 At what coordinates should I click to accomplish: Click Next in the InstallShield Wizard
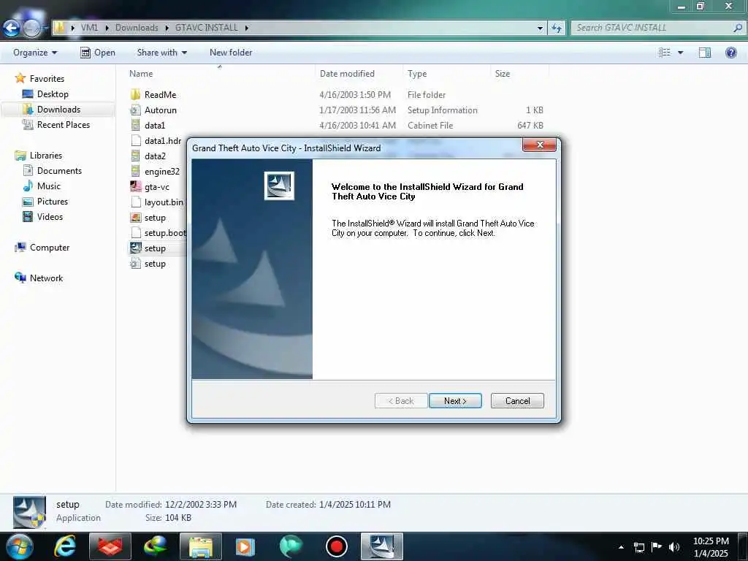(x=455, y=401)
